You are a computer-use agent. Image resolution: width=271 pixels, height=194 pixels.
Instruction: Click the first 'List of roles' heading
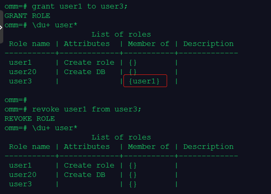point(121,35)
